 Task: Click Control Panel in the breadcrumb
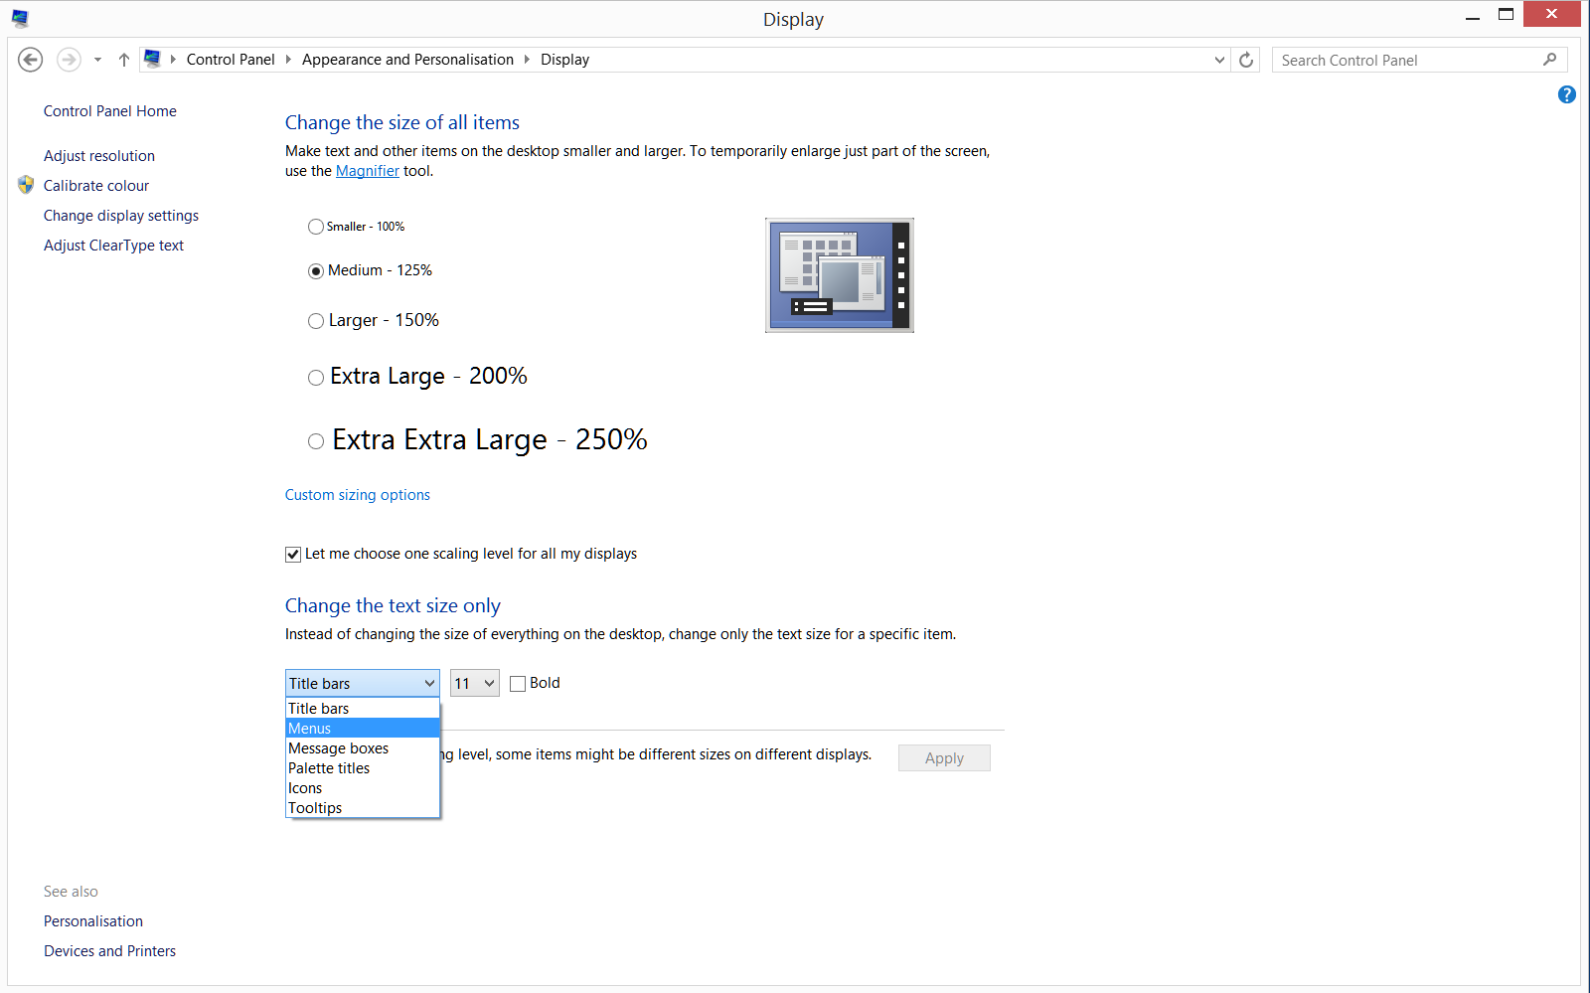[x=231, y=60]
